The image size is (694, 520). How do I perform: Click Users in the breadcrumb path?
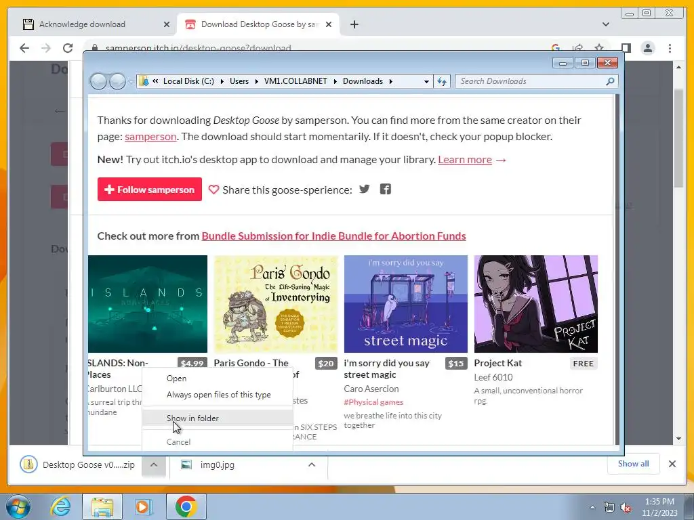[239, 81]
